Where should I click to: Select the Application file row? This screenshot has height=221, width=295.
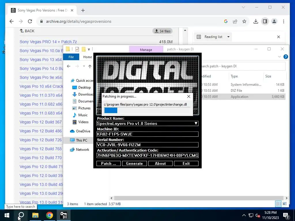coord(243,97)
